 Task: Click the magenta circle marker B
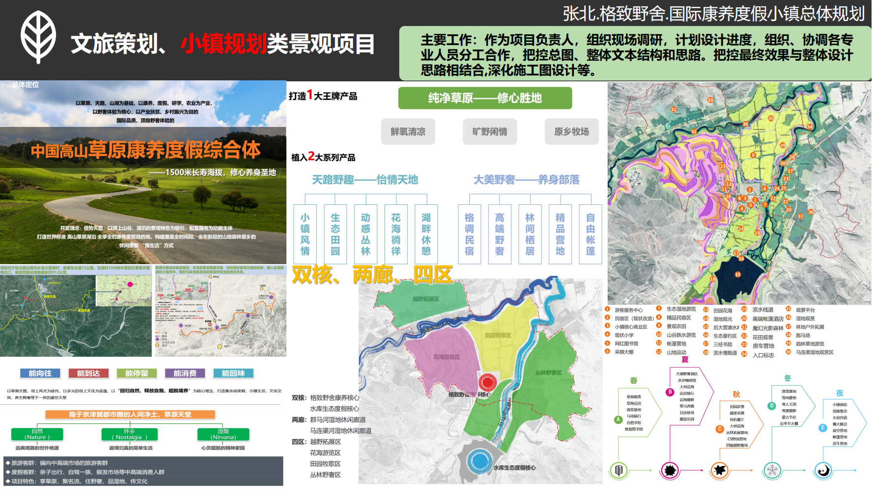[670, 392]
